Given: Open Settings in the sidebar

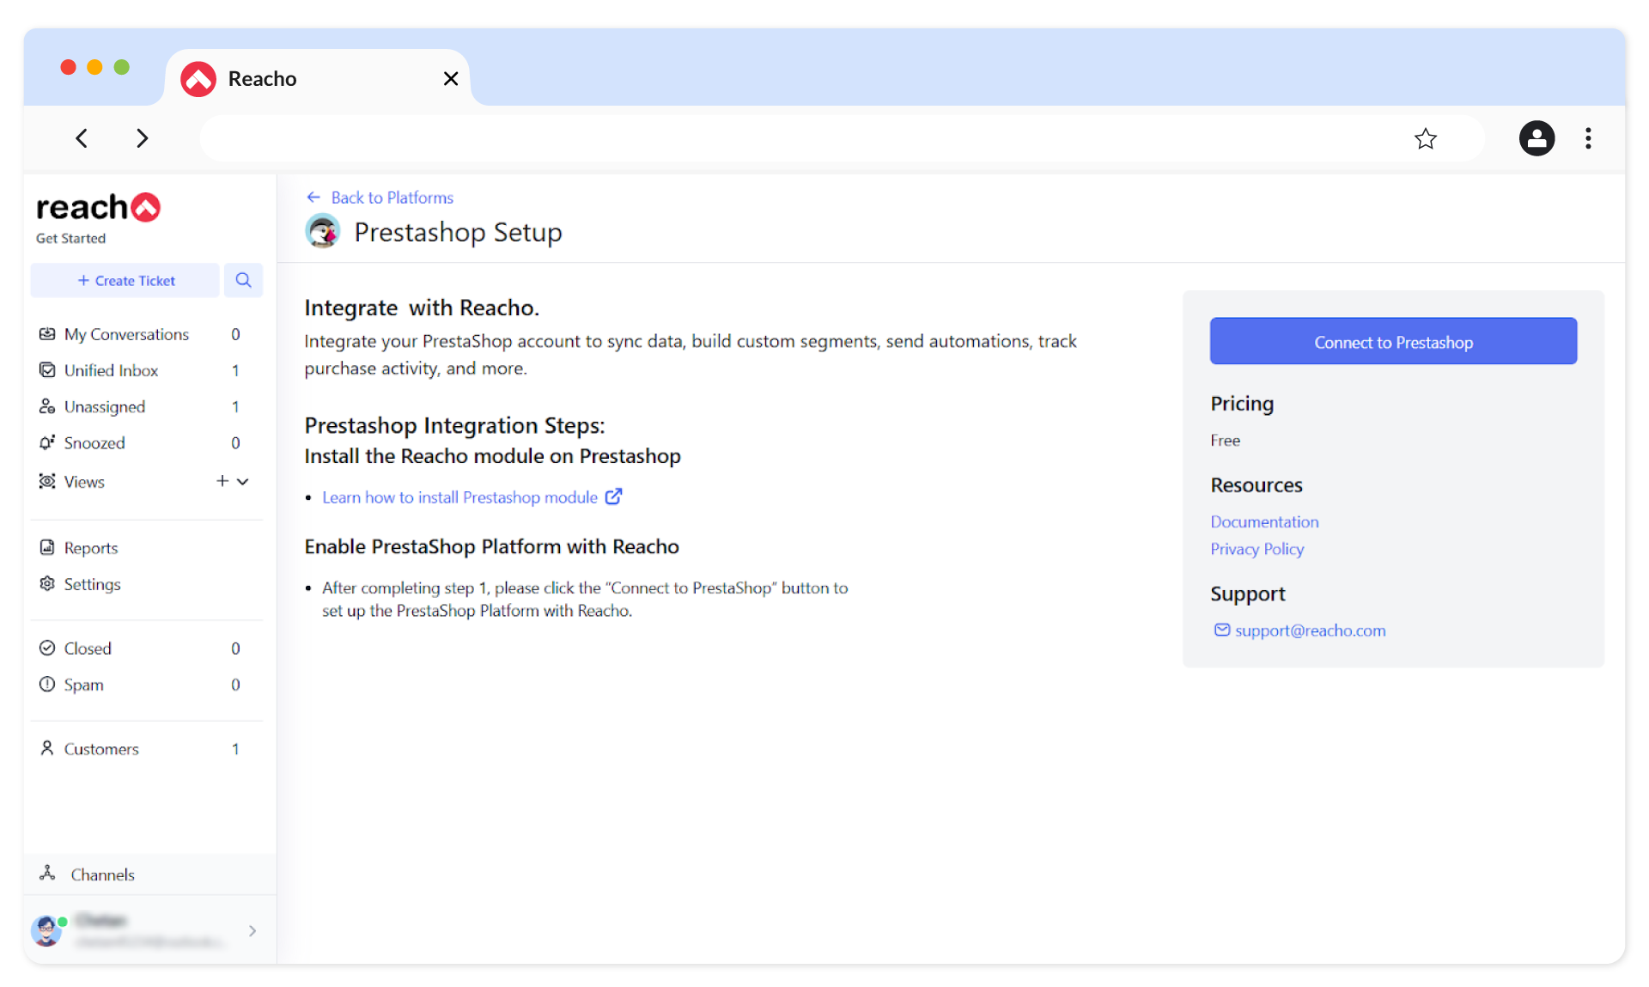Looking at the screenshot, I should 92,584.
